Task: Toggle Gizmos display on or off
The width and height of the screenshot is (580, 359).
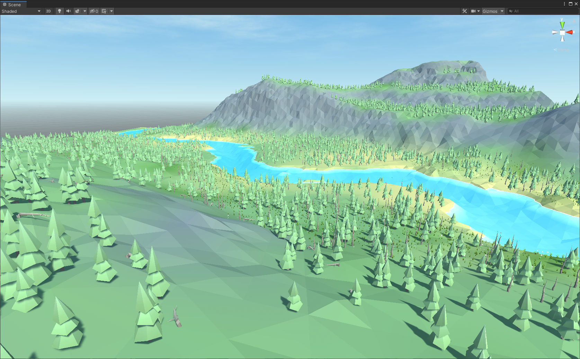Action: tap(490, 11)
